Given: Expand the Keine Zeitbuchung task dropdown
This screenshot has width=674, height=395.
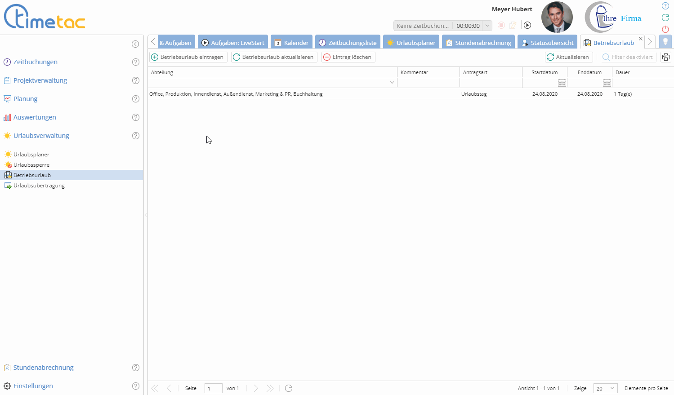Looking at the screenshot, I should pos(487,26).
